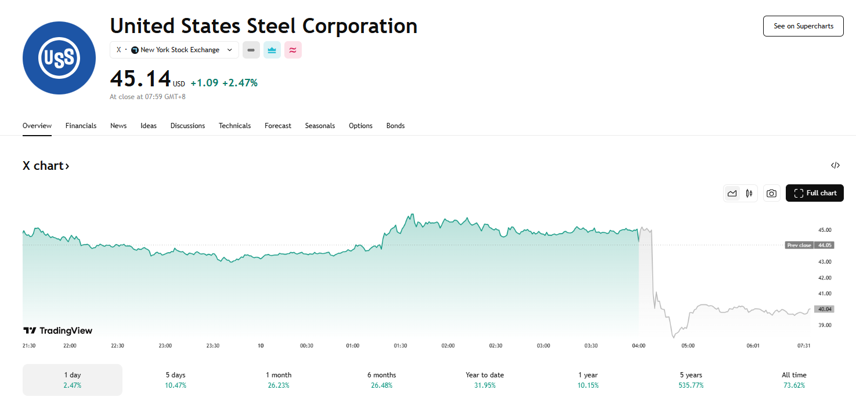The width and height of the screenshot is (856, 404).
Task: Click the pink approximately-equal badge icon
Action: (293, 50)
